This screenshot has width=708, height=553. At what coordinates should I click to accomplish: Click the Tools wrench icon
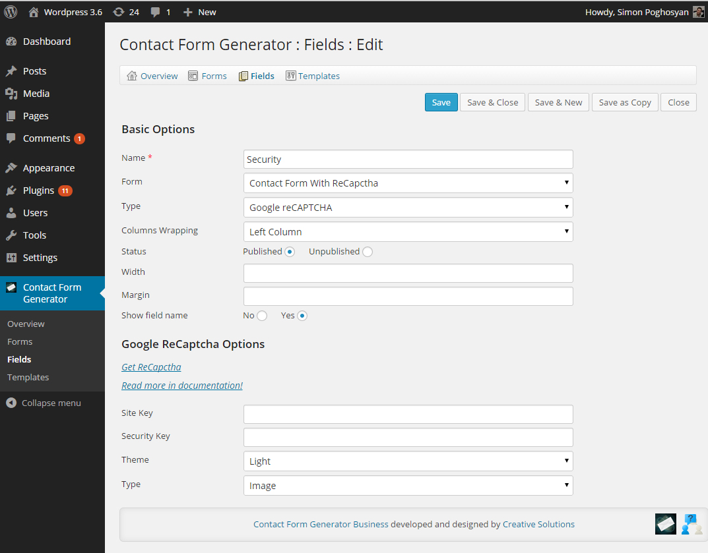pos(11,235)
